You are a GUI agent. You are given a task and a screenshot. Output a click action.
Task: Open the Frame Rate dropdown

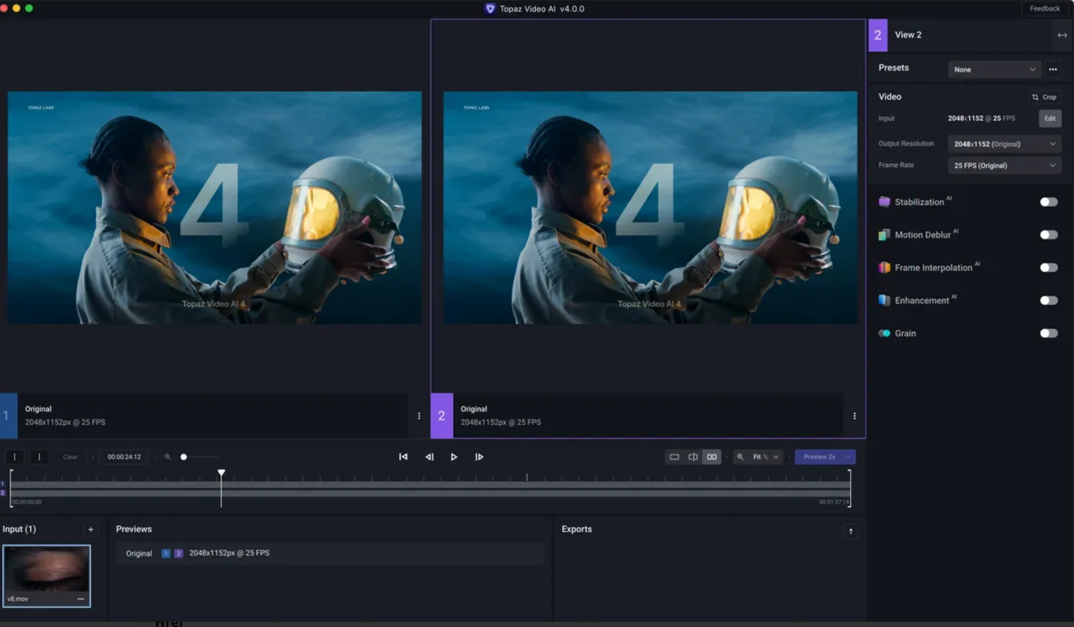coord(1004,165)
